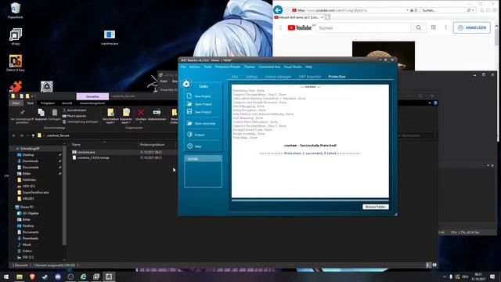The width and height of the screenshot is (501, 282).
Task: Click the YouTube Suchen search field
Action: pos(363,28)
